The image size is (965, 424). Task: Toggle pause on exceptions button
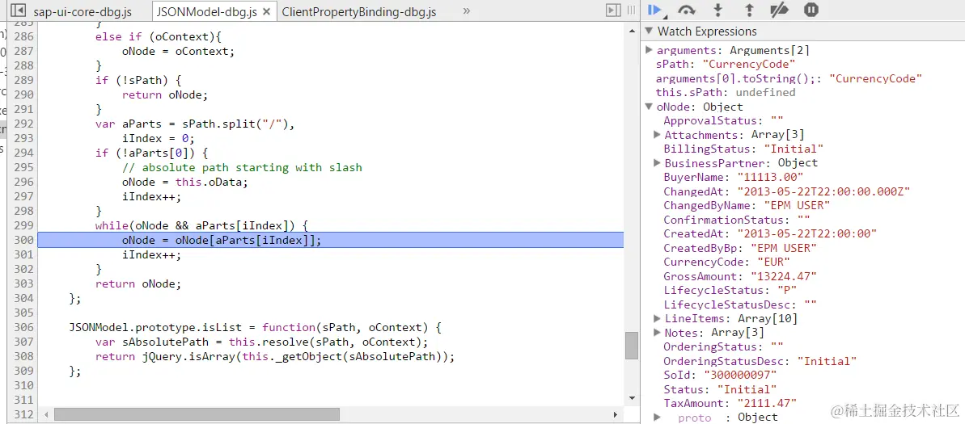click(x=811, y=10)
